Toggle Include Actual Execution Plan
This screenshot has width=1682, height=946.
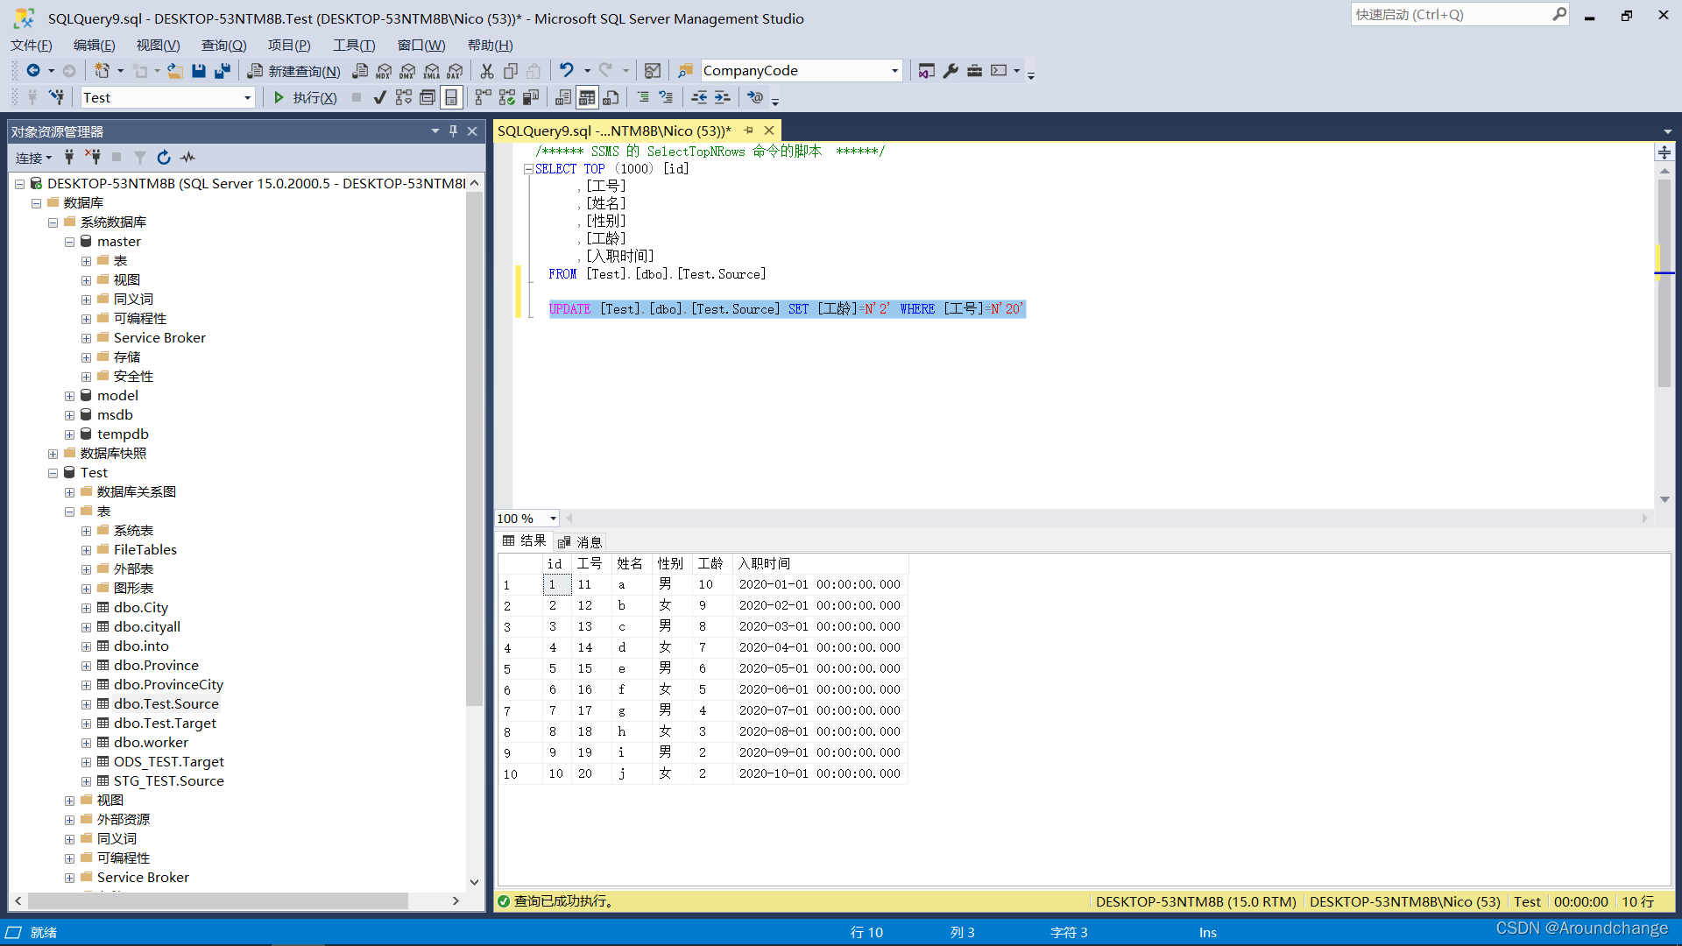click(483, 97)
